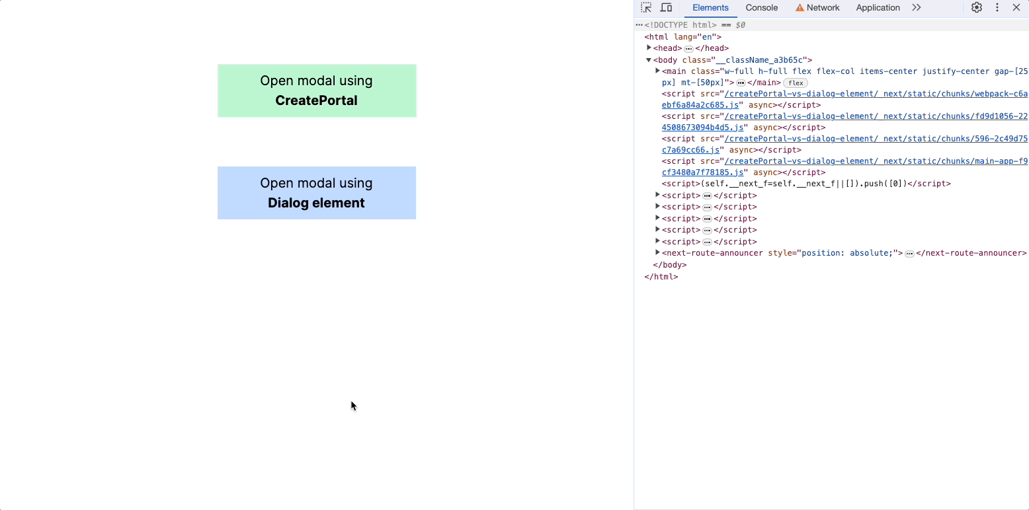
Task: Expand the main element triangle
Action: coord(657,71)
